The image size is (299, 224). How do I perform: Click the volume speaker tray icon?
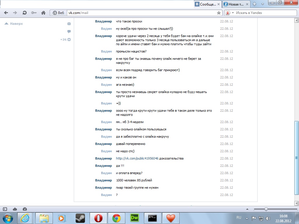tap(268, 218)
